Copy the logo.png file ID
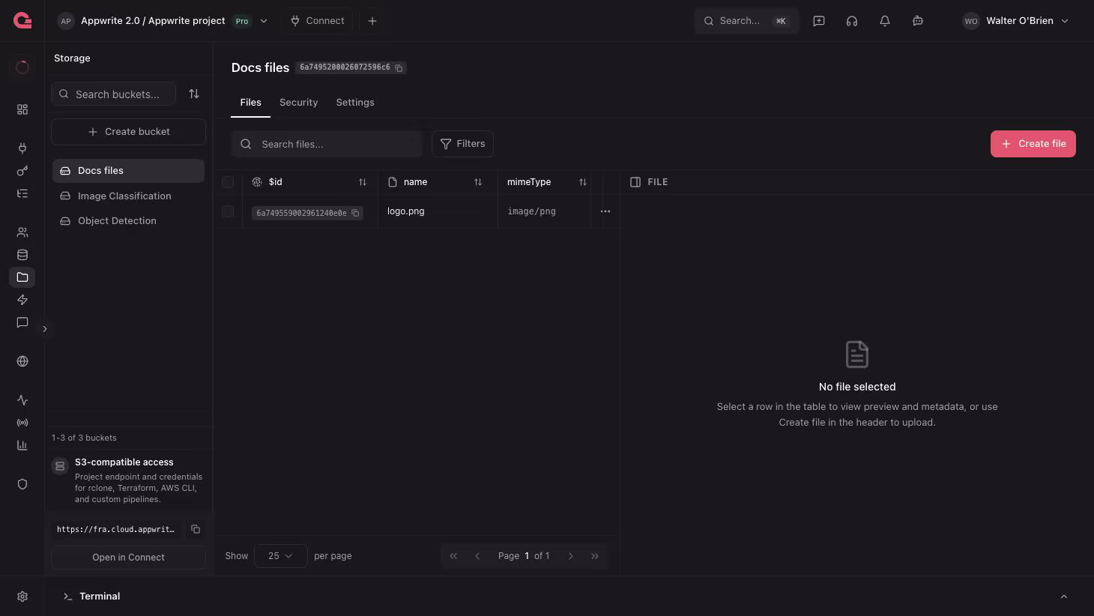Viewport: 1094px width, 616px height. (356, 213)
